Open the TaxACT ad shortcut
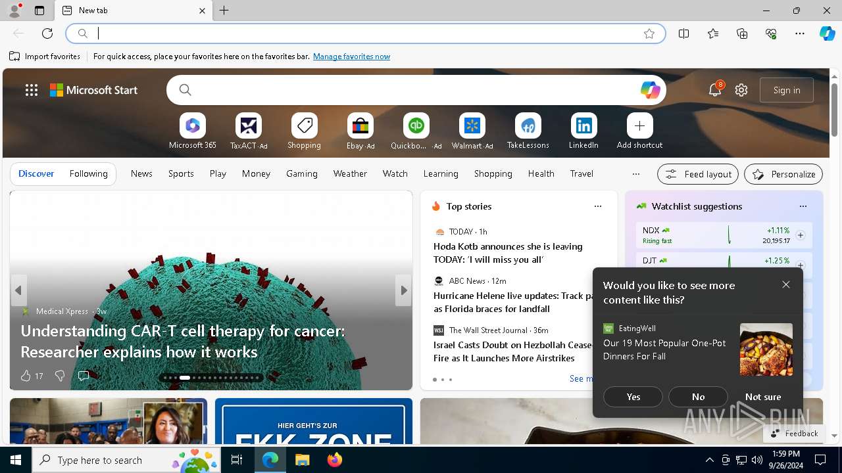The width and height of the screenshot is (842, 473). 249,131
